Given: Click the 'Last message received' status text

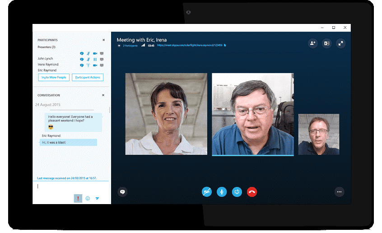Looking at the screenshot, I should pos(67,178).
